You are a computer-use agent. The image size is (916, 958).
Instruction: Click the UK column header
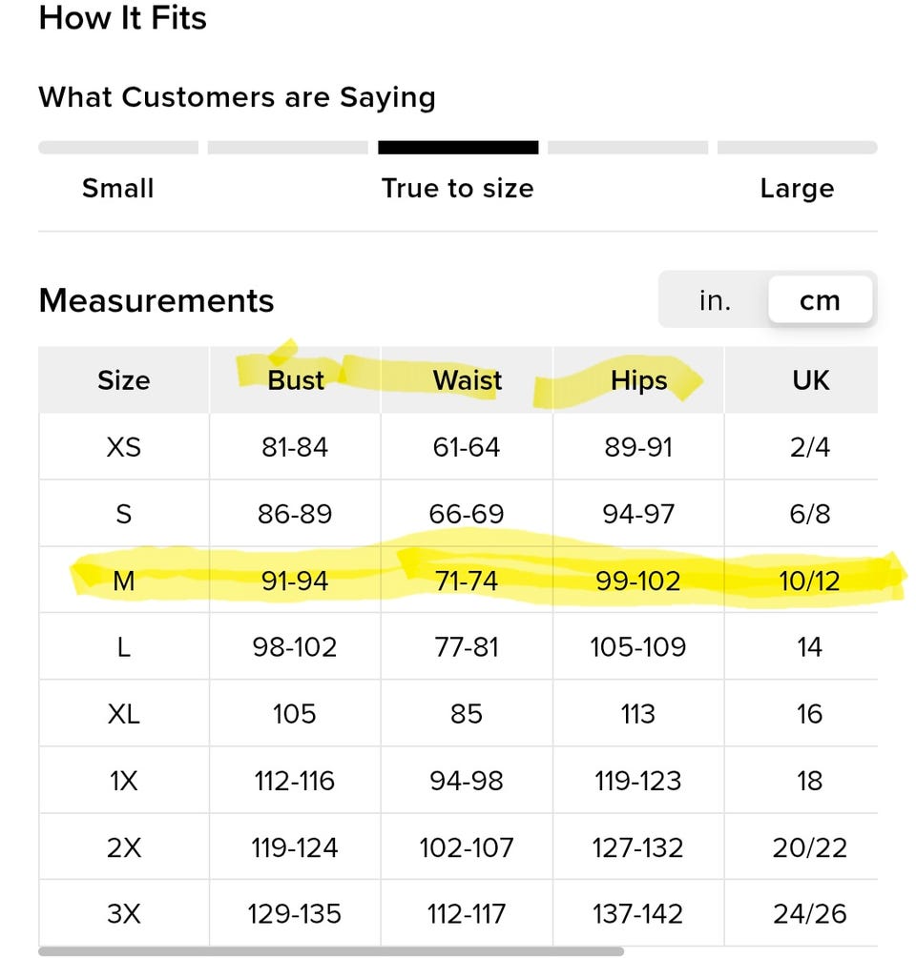[x=810, y=380]
